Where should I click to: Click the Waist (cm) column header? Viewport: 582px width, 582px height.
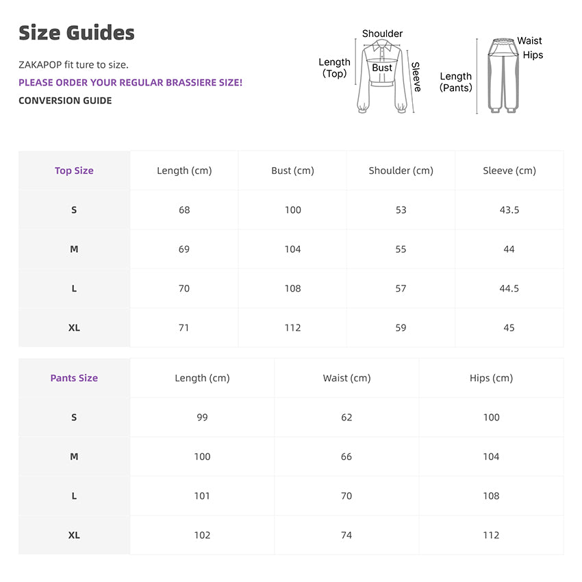[x=346, y=378]
